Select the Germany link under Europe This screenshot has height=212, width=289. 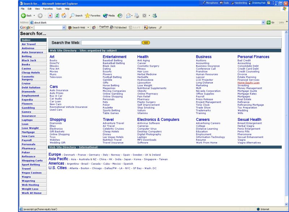94,155
